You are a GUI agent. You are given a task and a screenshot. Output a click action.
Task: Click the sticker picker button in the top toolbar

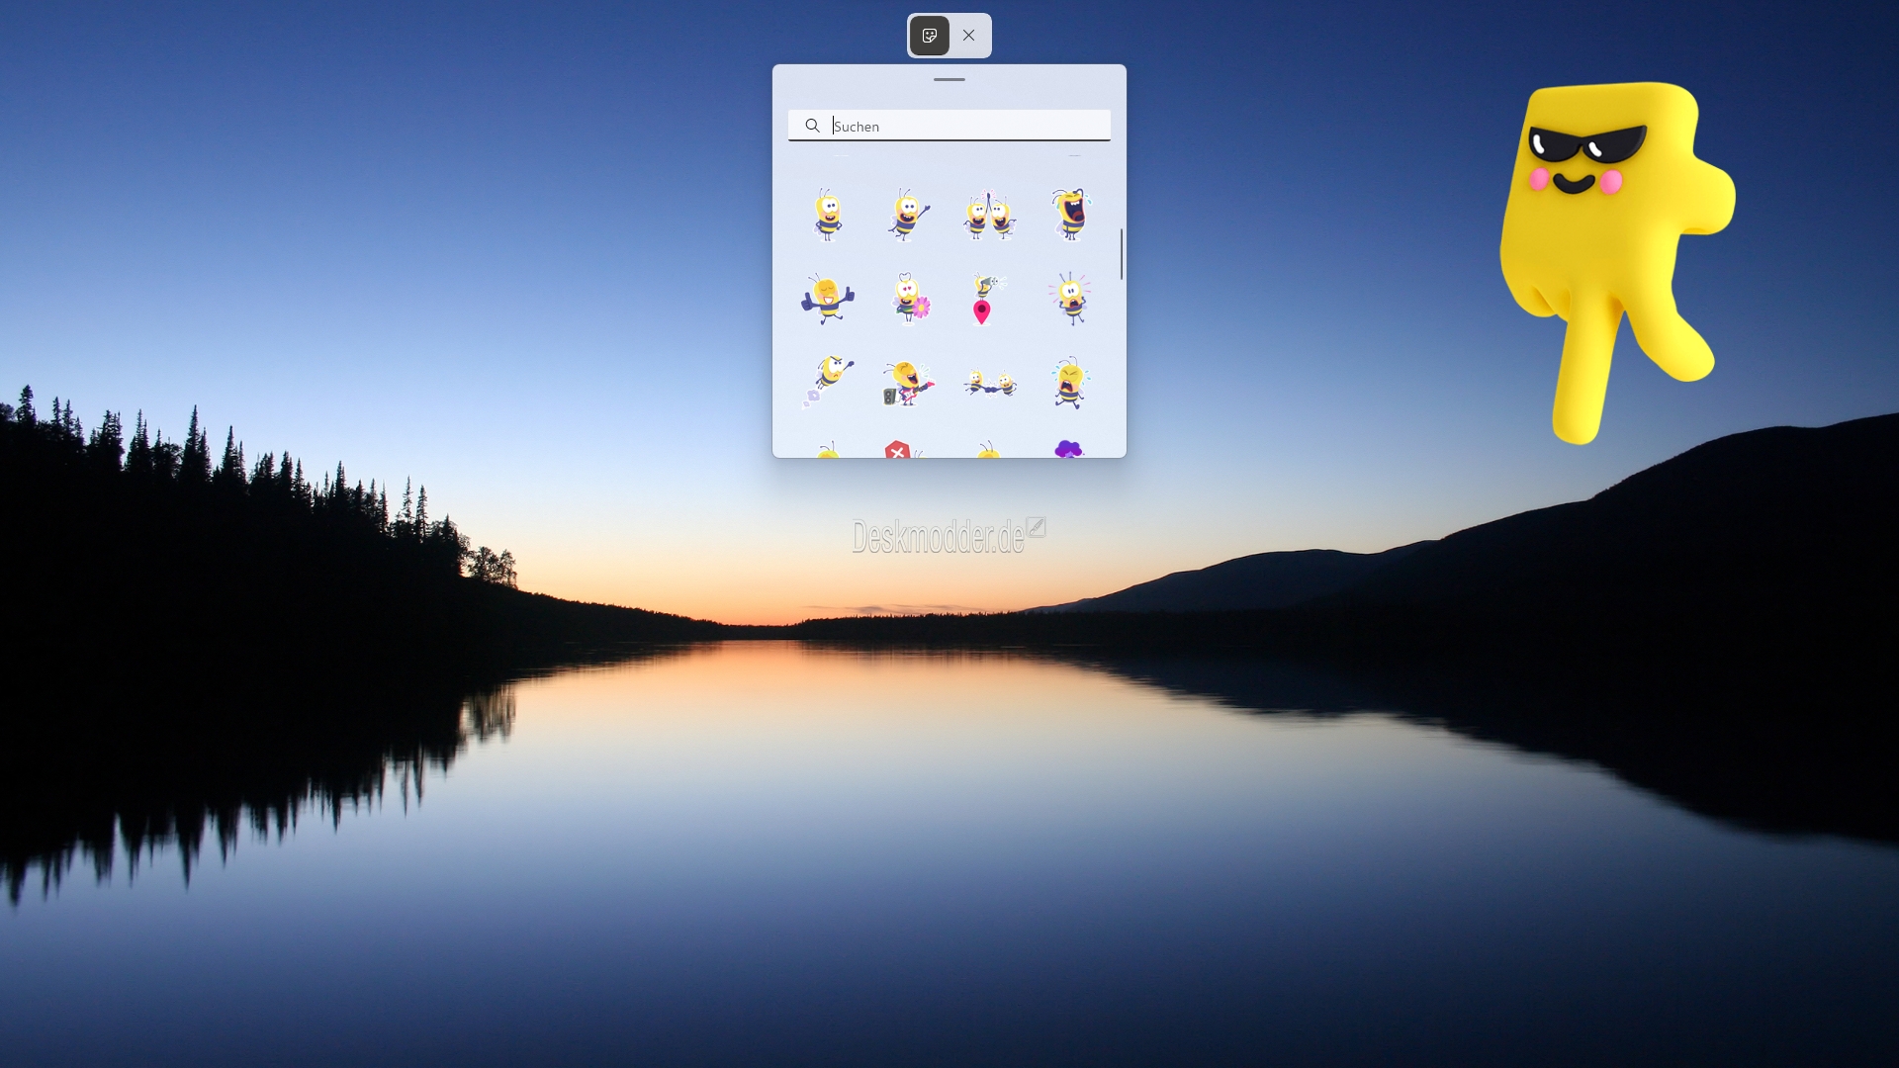tap(930, 36)
